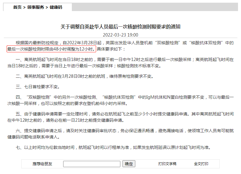Click text 也可以按照之前的要求在登机前48小时内采样
This screenshot has width=241, height=174.
point(84,103)
